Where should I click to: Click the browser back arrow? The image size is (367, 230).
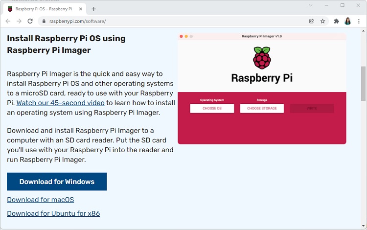point(8,21)
